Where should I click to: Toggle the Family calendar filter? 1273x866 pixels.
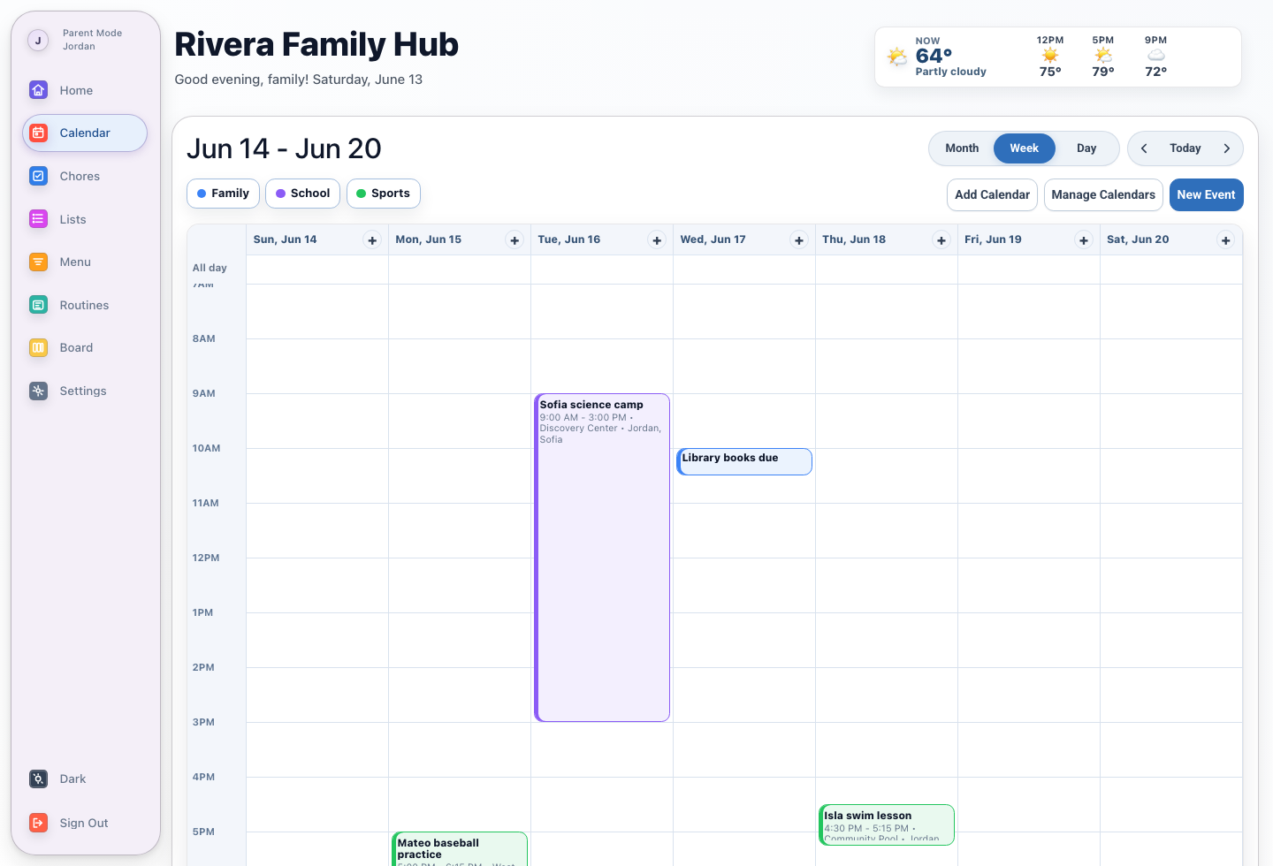click(x=223, y=194)
